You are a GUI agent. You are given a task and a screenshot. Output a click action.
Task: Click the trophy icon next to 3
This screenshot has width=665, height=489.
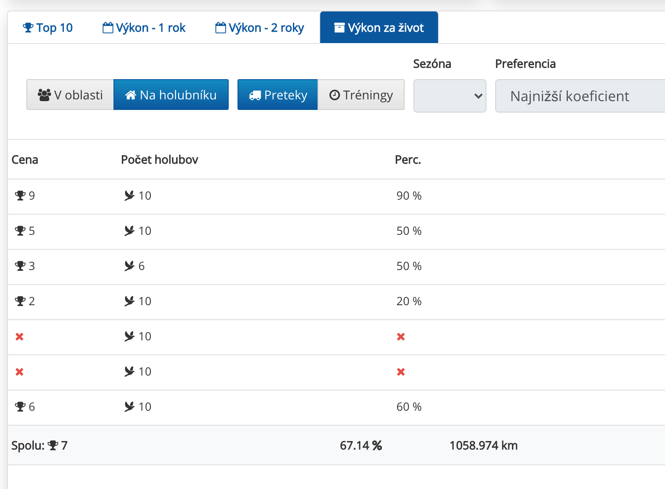(x=20, y=266)
